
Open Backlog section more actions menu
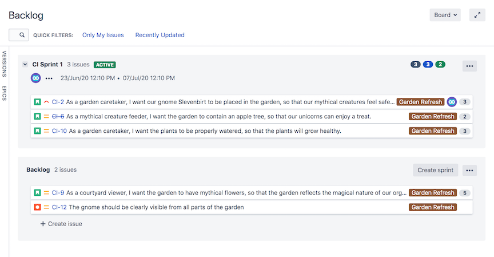click(469, 170)
